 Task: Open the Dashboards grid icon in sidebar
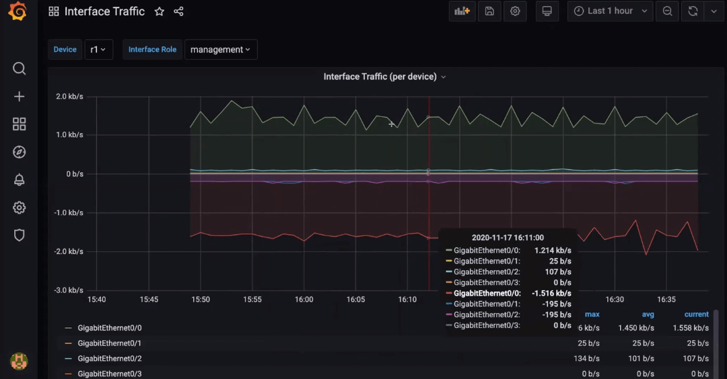(19, 124)
